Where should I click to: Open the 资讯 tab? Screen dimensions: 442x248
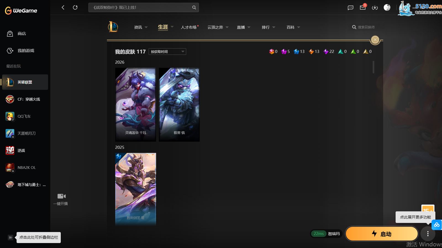coord(138,27)
